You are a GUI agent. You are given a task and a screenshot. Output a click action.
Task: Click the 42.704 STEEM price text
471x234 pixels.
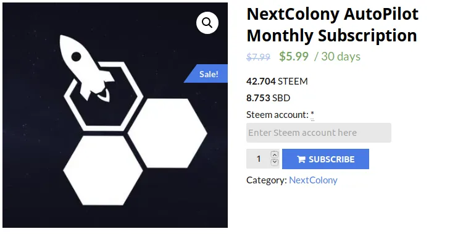click(277, 81)
